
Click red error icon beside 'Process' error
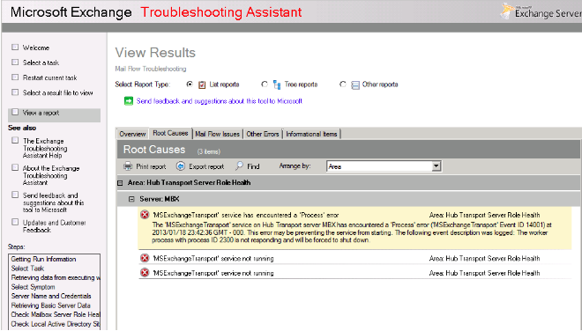pyautogui.click(x=145, y=215)
